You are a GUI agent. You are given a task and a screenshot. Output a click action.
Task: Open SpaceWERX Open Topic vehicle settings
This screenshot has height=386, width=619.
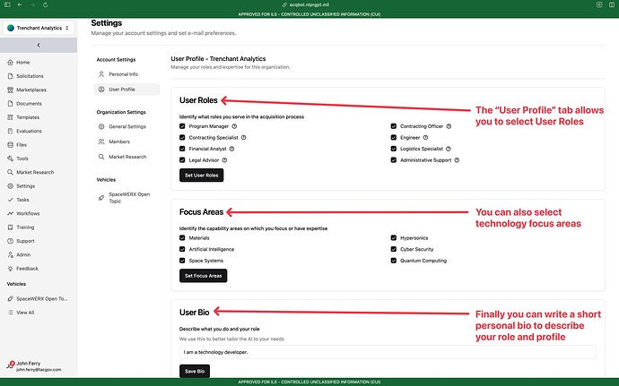(x=126, y=198)
